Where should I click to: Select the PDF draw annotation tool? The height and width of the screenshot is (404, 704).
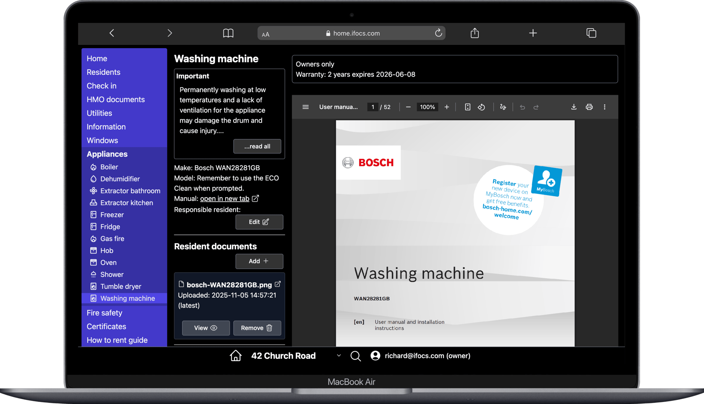pyautogui.click(x=503, y=107)
